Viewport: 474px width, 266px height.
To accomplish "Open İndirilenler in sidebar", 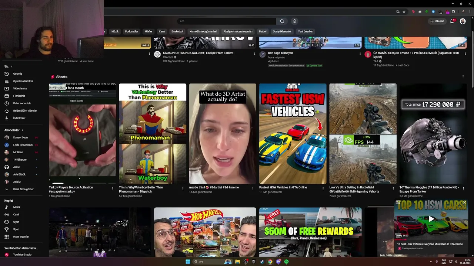I will click(x=22, y=118).
